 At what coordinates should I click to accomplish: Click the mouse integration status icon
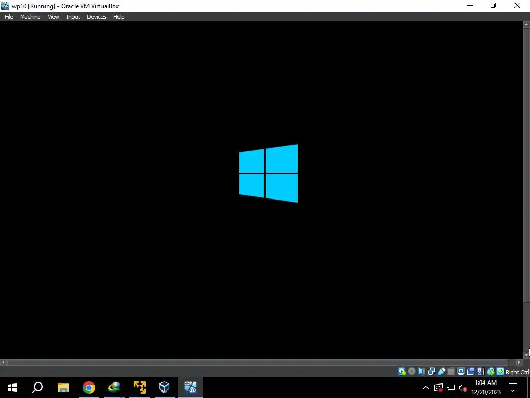[x=491, y=372]
